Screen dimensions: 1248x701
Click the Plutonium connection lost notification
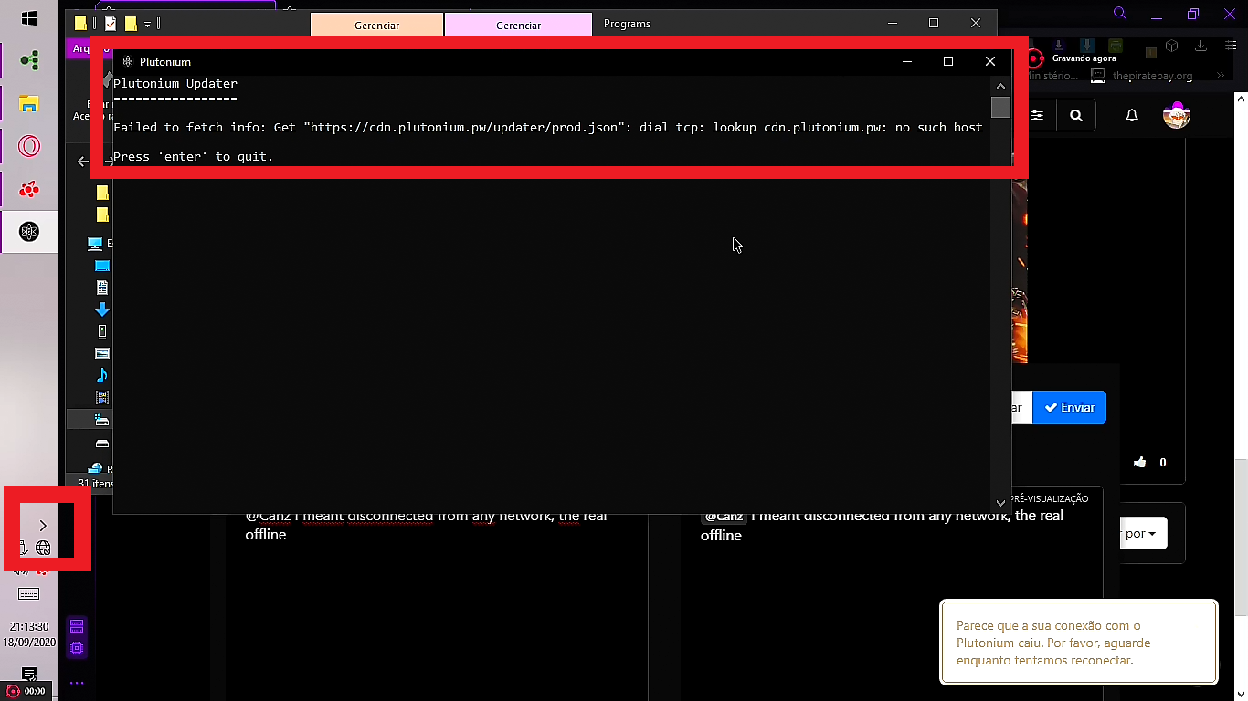1078,642
